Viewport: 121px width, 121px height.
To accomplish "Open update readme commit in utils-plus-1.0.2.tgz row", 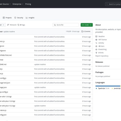I will 40,106.
